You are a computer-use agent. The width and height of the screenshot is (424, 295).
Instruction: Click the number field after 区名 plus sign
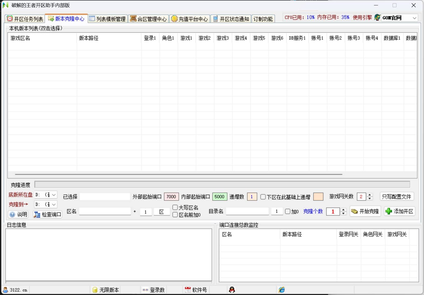click(146, 212)
